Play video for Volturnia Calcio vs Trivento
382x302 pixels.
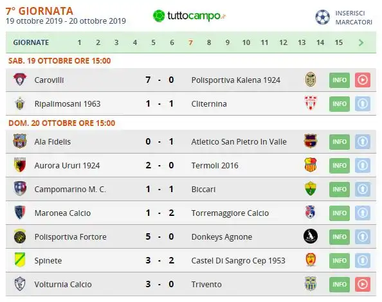pyautogui.click(x=363, y=284)
